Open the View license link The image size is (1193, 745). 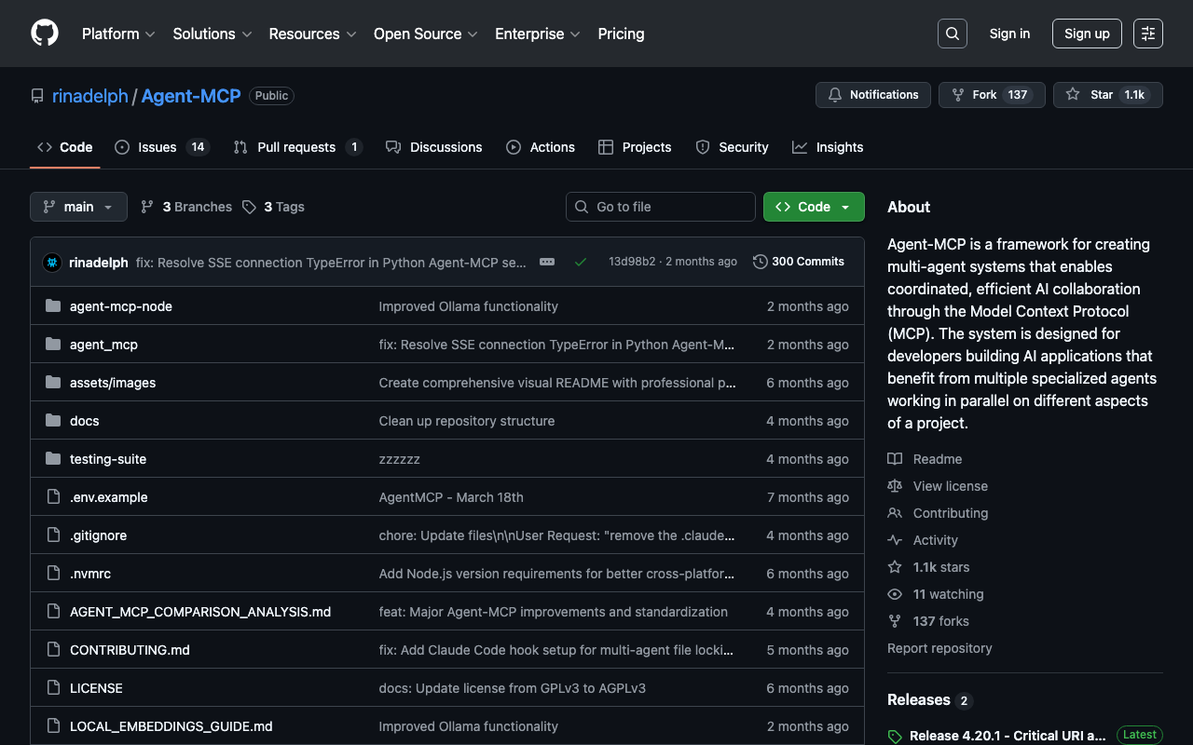[950, 486]
